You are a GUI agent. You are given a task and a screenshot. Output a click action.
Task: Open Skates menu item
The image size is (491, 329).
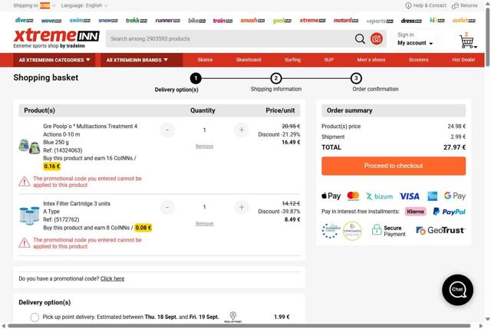tap(205, 60)
